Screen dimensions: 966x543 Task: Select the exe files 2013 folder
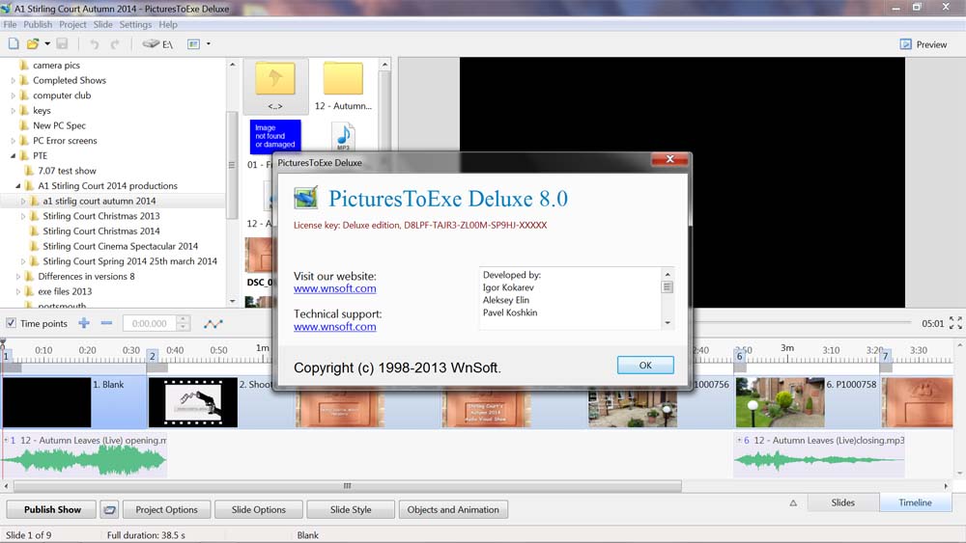[x=65, y=291]
